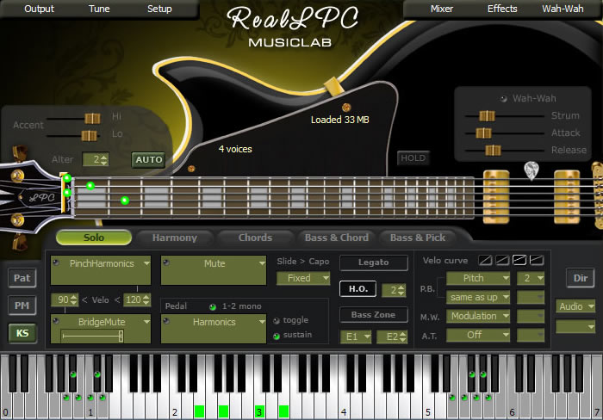Open the A.T. Off dropdown

pyautogui.click(x=478, y=335)
